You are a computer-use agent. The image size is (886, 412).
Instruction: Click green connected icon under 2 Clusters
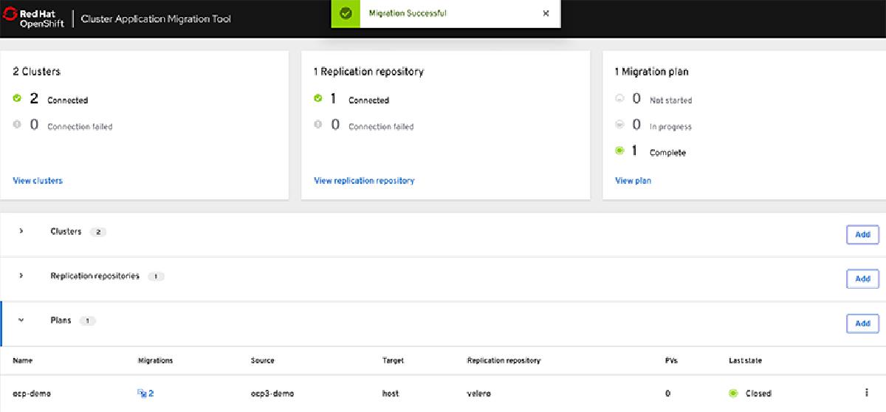[x=17, y=97]
